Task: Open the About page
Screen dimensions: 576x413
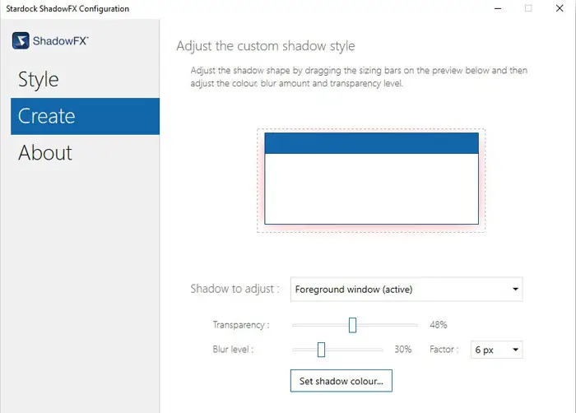Action: coord(45,153)
